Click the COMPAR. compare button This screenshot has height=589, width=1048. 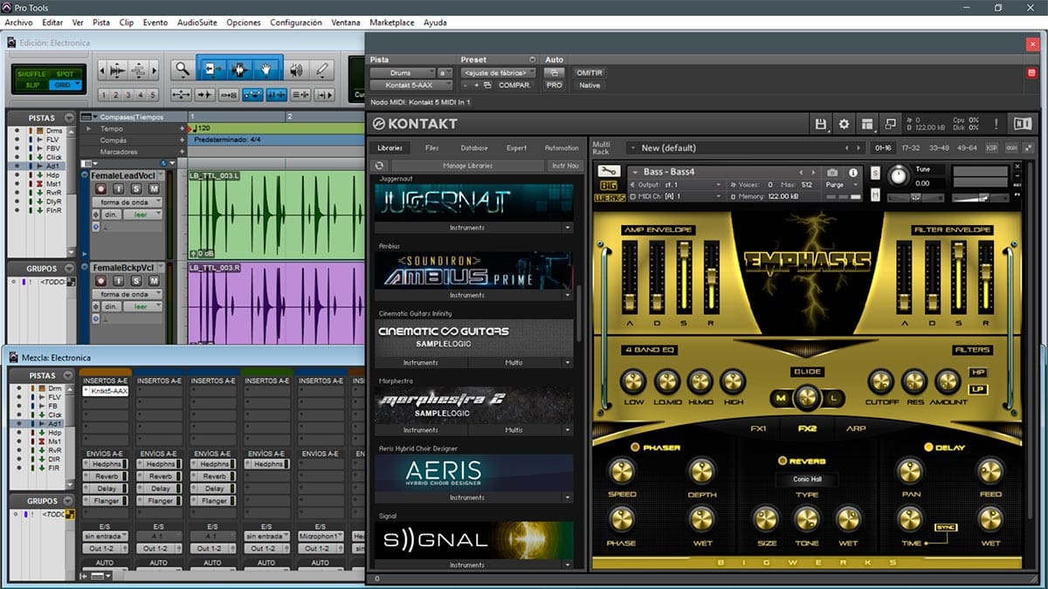pos(514,86)
